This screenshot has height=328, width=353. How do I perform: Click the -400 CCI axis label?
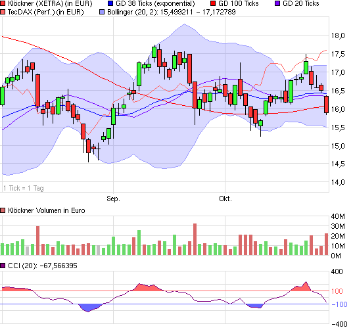[339, 324]
